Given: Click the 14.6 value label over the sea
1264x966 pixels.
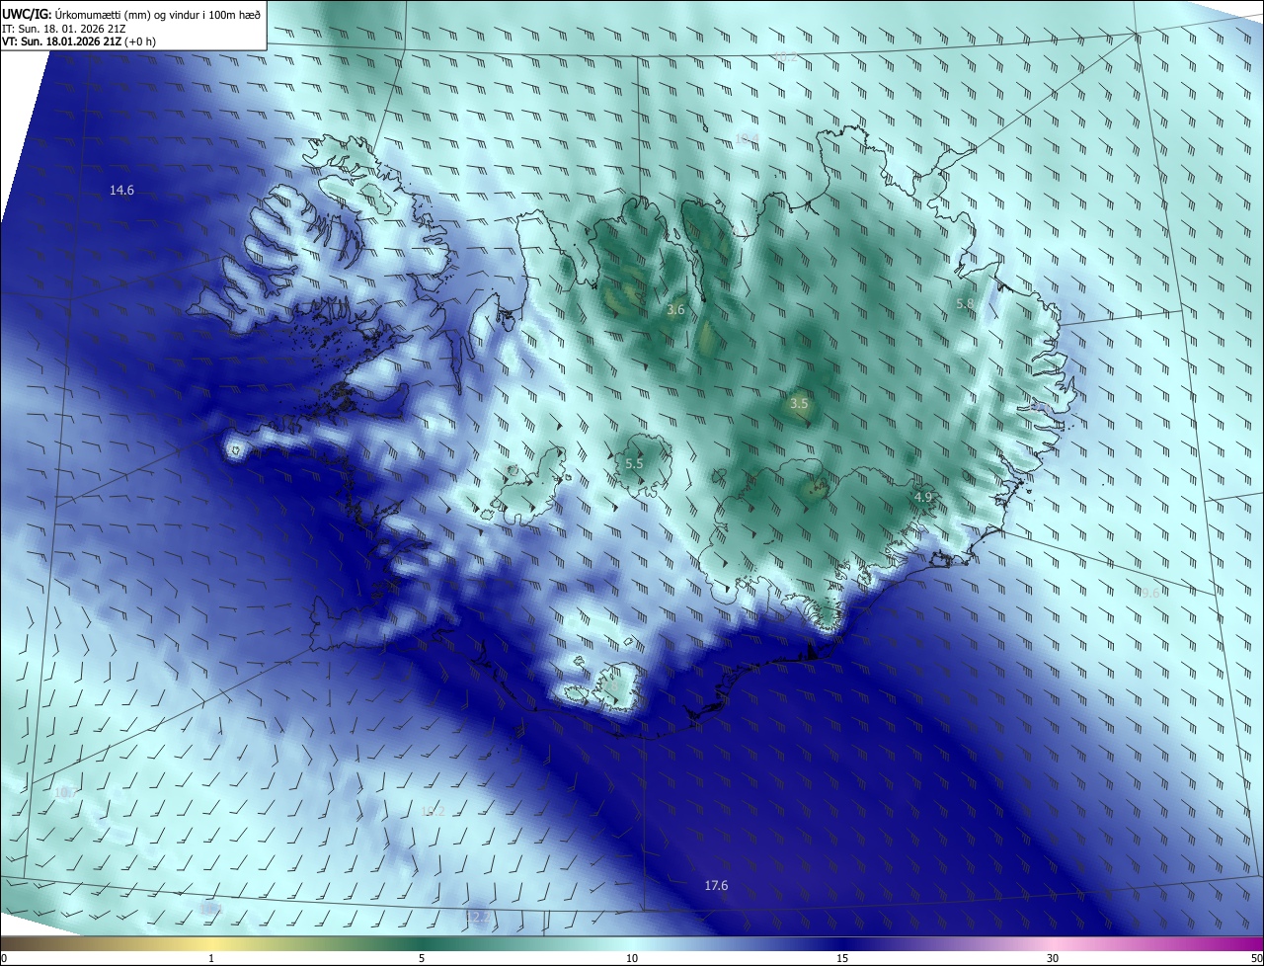Looking at the screenshot, I should [121, 190].
